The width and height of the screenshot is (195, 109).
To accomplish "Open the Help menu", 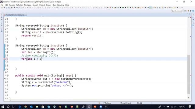I will [67, 5].
